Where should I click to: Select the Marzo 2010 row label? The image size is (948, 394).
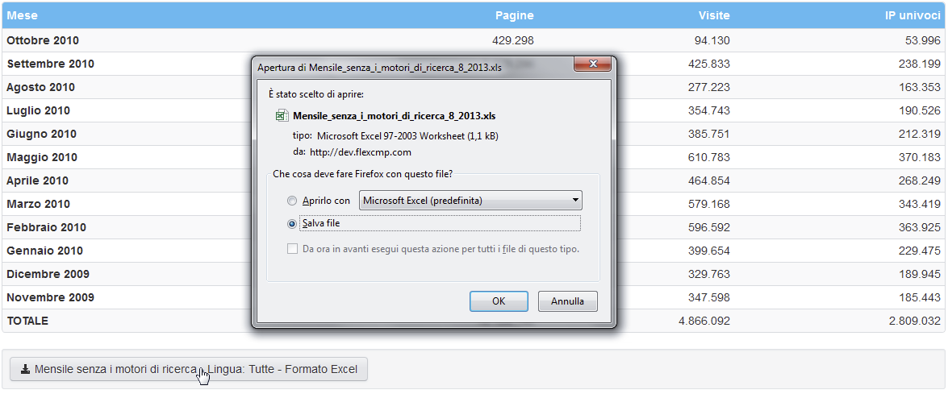coord(38,204)
